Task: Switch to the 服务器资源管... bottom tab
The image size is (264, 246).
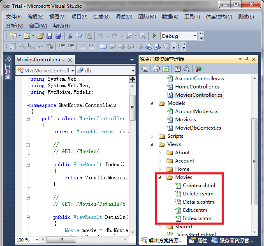Action: pyautogui.click(x=232, y=240)
